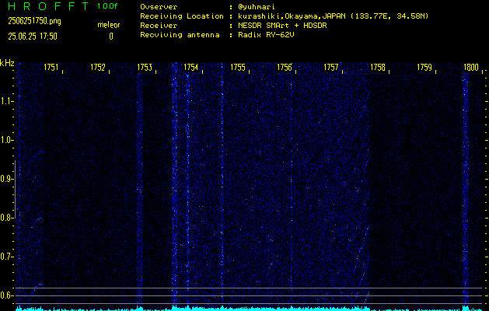Click the 1758 time marker

378,67
